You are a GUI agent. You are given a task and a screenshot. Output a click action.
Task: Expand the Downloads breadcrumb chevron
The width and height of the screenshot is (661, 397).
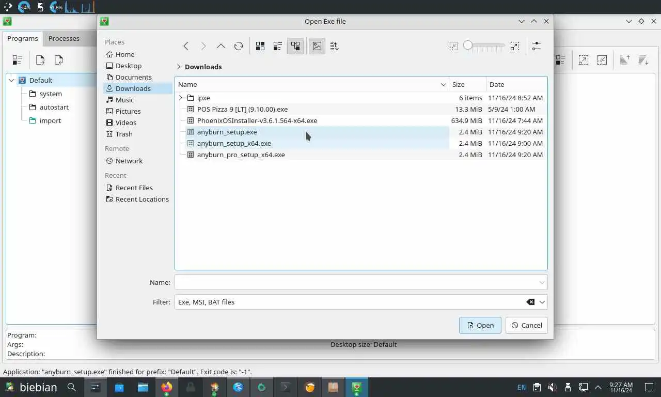(x=179, y=67)
